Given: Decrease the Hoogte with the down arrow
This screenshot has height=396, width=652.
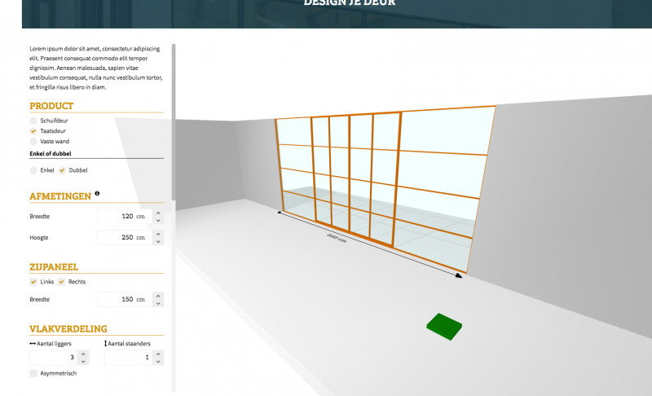Looking at the screenshot, I should (x=158, y=241).
